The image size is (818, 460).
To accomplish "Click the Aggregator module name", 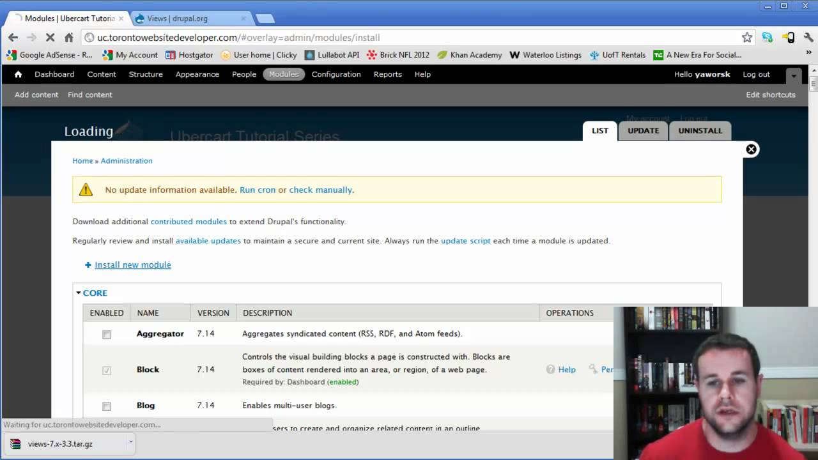I will click(160, 334).
